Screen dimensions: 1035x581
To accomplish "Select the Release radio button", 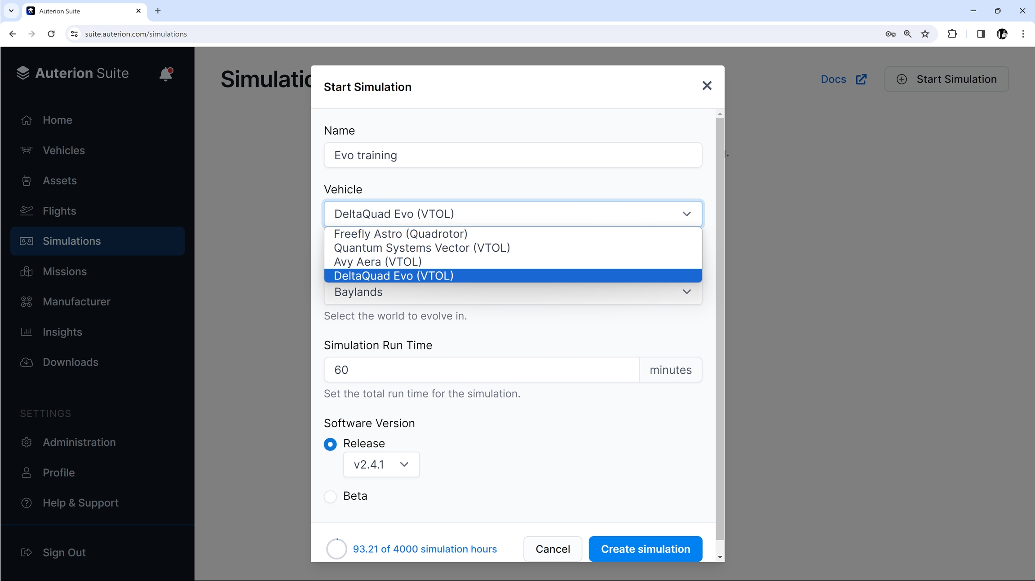I will (x=330, y=444).
